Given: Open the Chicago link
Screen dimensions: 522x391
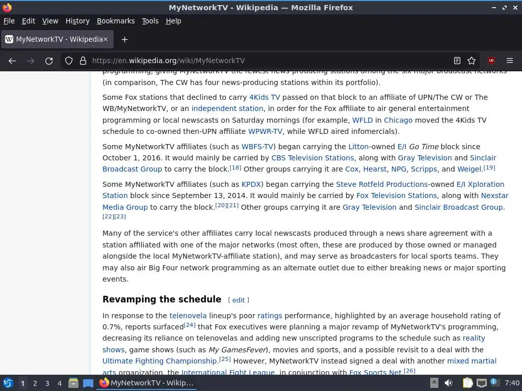Looking at the screenshot, I should click(x=398, y=120).
